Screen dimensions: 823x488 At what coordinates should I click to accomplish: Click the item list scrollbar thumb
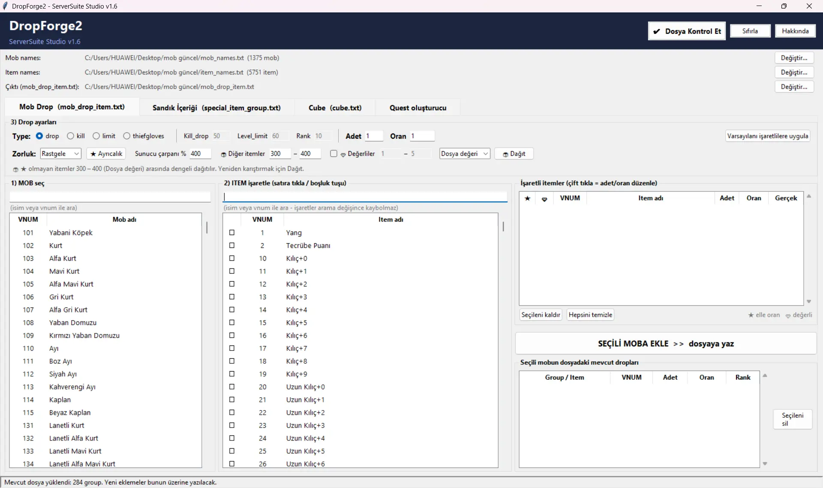tap(503, 226)
